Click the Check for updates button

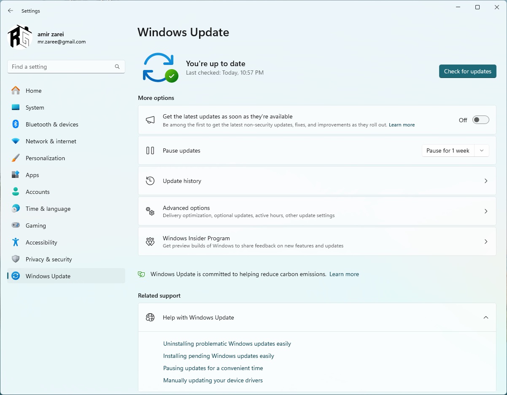[467, 71]
